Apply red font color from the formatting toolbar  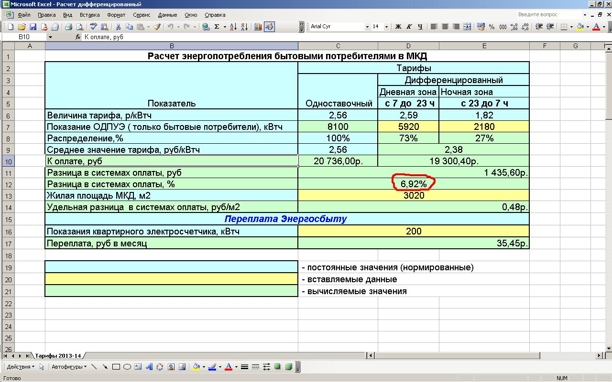(596, 27)
